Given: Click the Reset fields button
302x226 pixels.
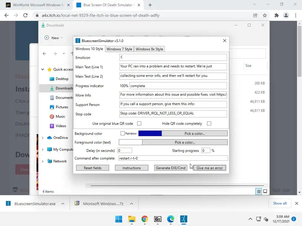Looking at the screenshot, I should tap(92, 168).
